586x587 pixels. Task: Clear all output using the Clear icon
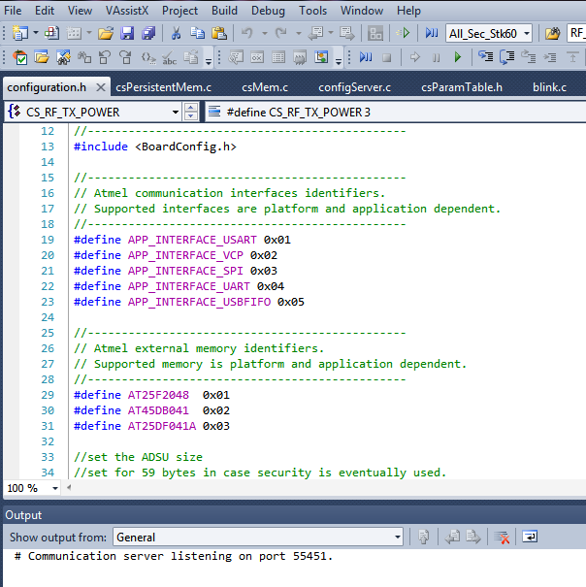coord(503,537)
